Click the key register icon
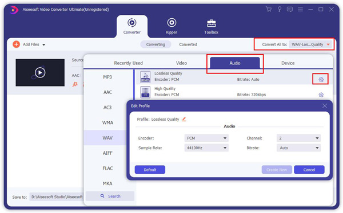343x213 pixels. [280, 9]
